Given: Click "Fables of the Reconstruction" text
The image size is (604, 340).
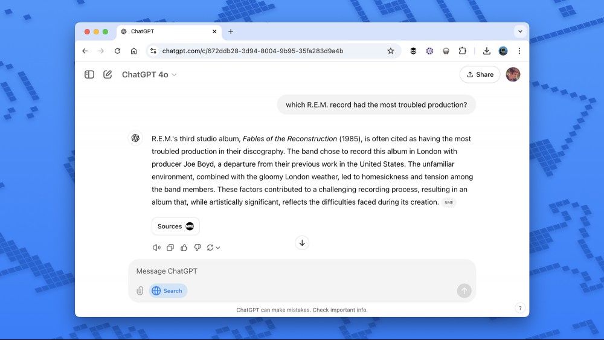Looking at the screenshot, I should pos(290,139).
